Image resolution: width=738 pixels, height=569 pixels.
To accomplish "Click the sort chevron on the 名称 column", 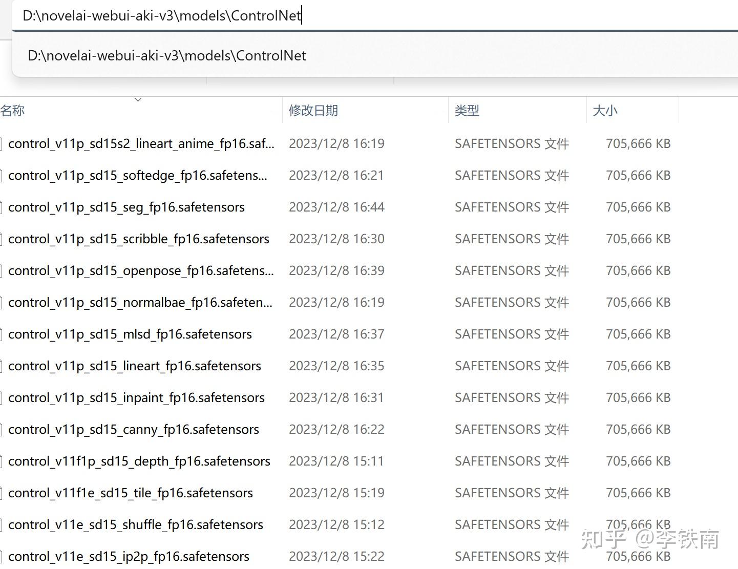I will 137,99.
